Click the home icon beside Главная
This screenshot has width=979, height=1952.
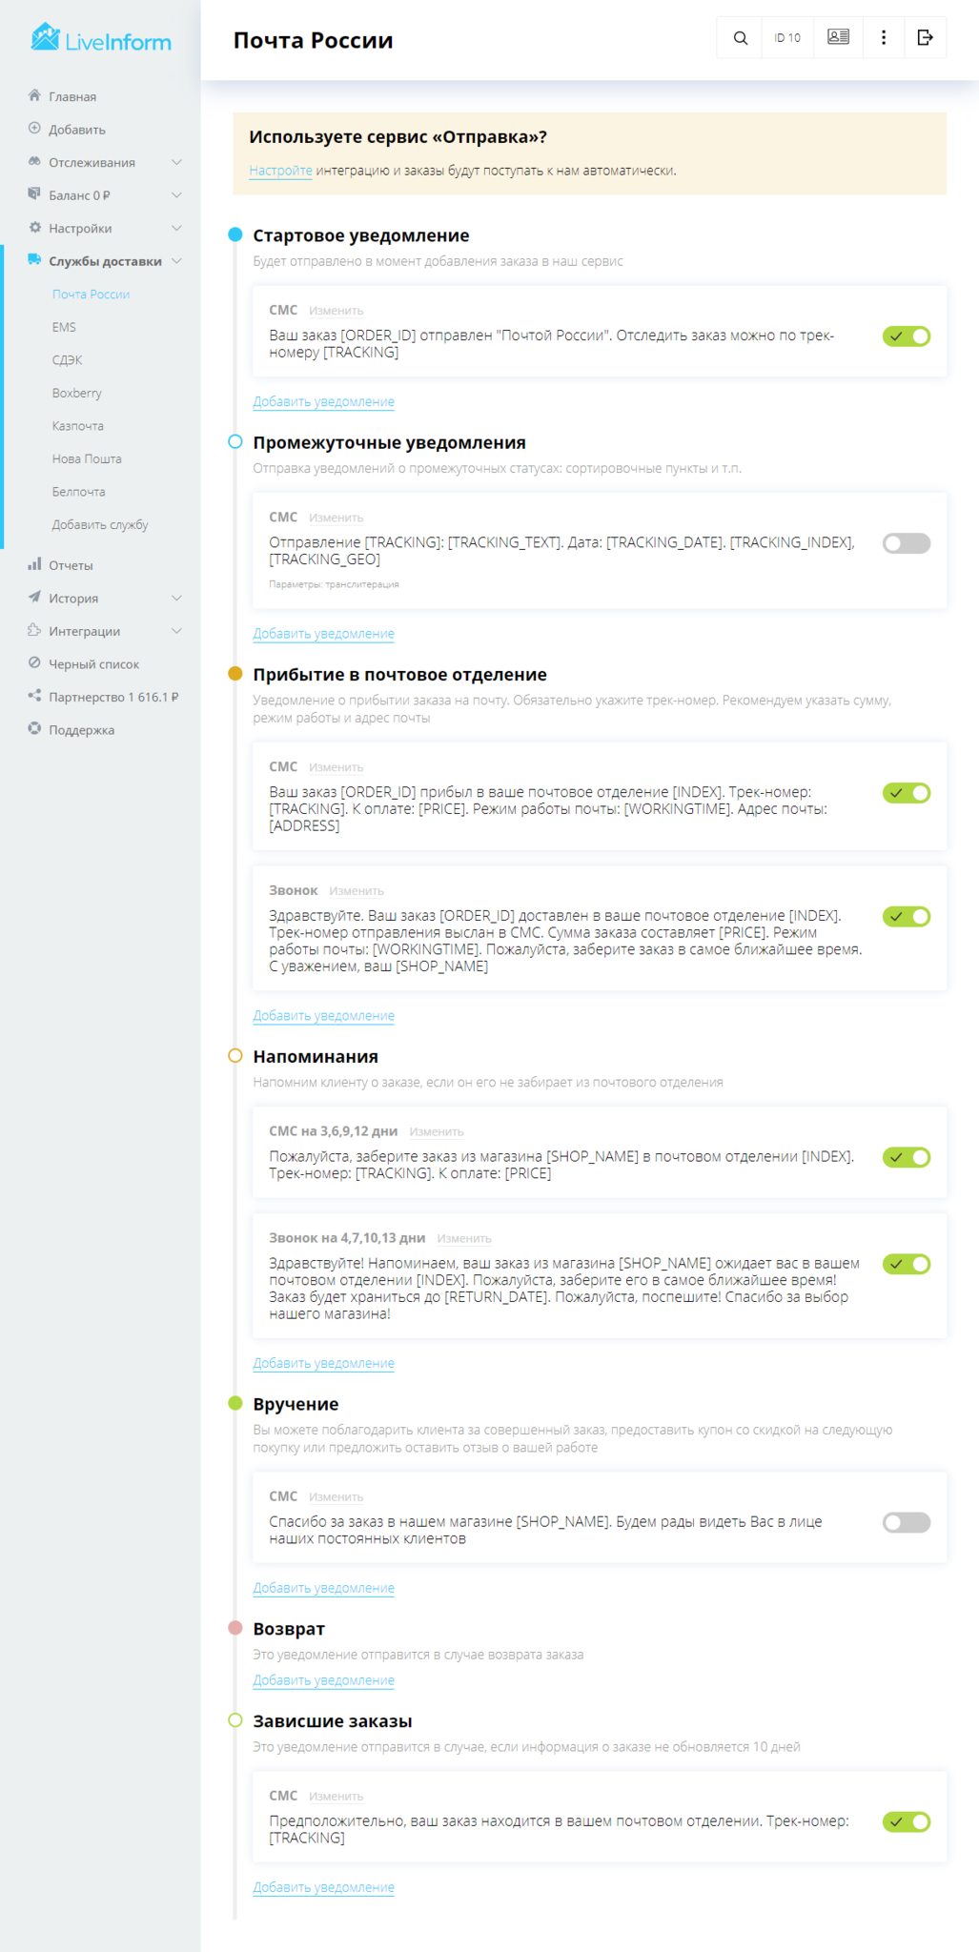click(34, 95)
